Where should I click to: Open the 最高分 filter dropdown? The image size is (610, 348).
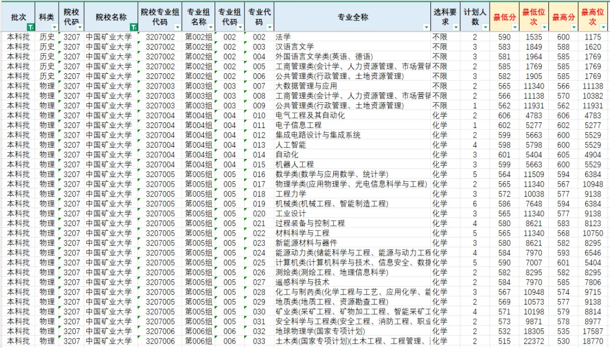pyautogui.click(x=574, y=27)
